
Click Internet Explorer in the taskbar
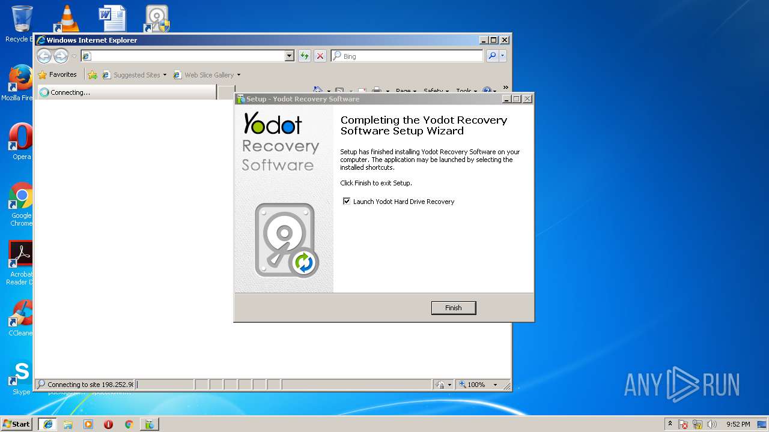point(48,424)
